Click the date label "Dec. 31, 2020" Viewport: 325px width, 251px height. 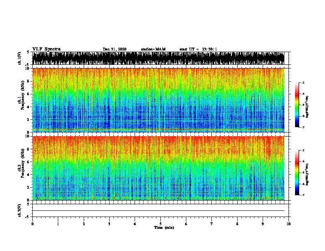(x=114, y=49)
